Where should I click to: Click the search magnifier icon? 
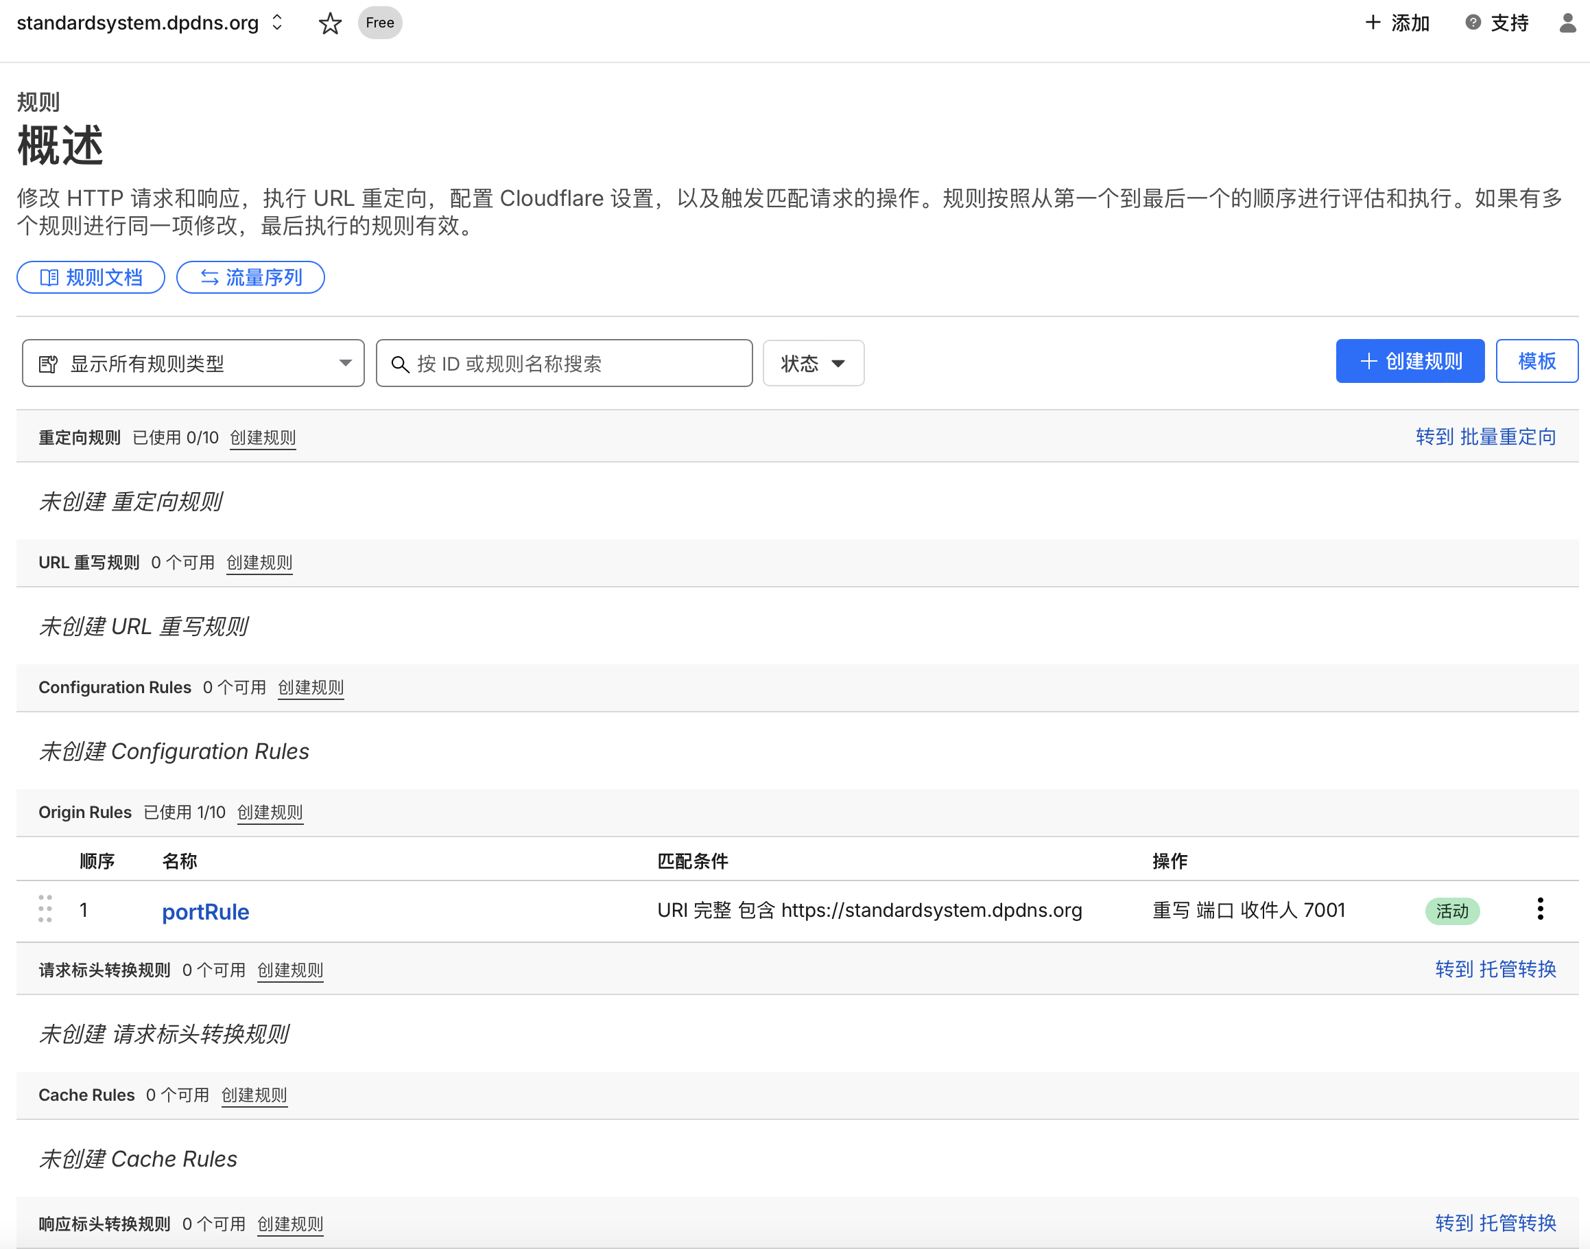point(400,364)
